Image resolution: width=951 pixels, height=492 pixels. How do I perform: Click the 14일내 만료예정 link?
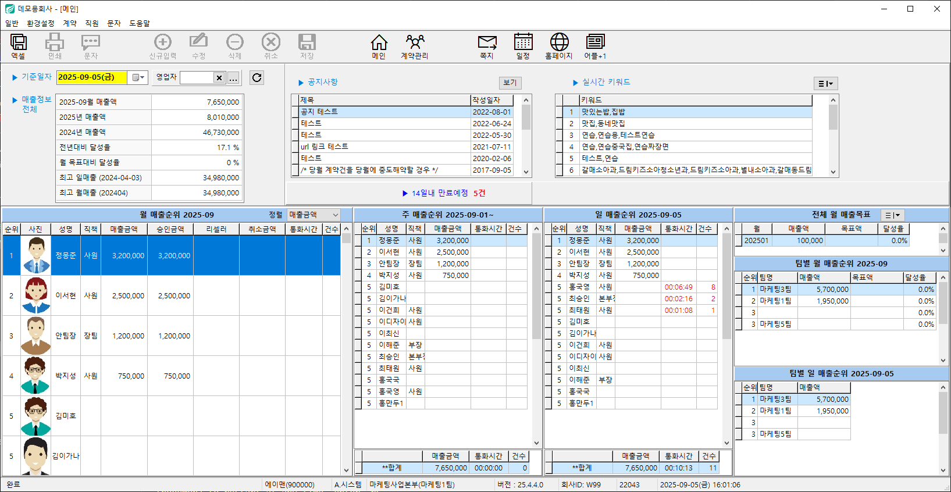[x=440, y=193]
